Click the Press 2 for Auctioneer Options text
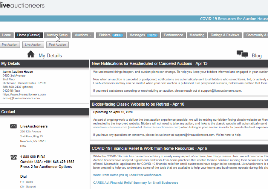268x189 pixels. [46, 167]
